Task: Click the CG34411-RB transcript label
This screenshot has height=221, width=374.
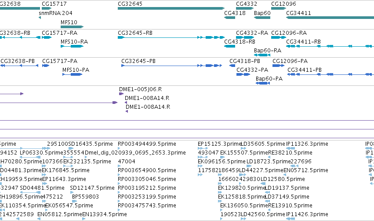Action: click(x=303, y=41)
